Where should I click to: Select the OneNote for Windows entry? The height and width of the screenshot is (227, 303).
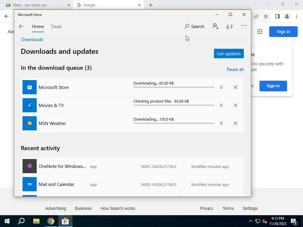tap(133, 166)
